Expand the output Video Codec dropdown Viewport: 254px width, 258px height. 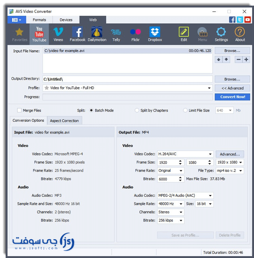click(x=210, y=154)
